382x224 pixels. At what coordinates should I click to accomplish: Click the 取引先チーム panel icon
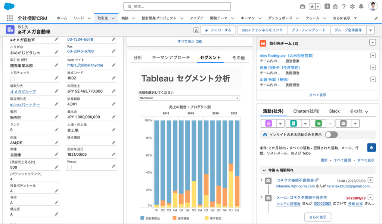pyautogui.click(x=263, y=43)
